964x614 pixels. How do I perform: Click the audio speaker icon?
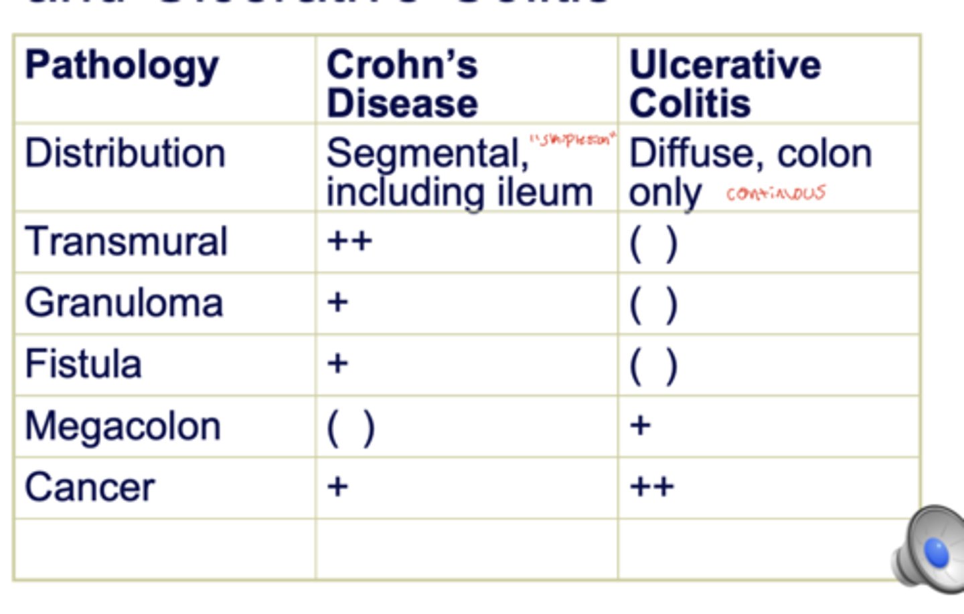(929, 548)
